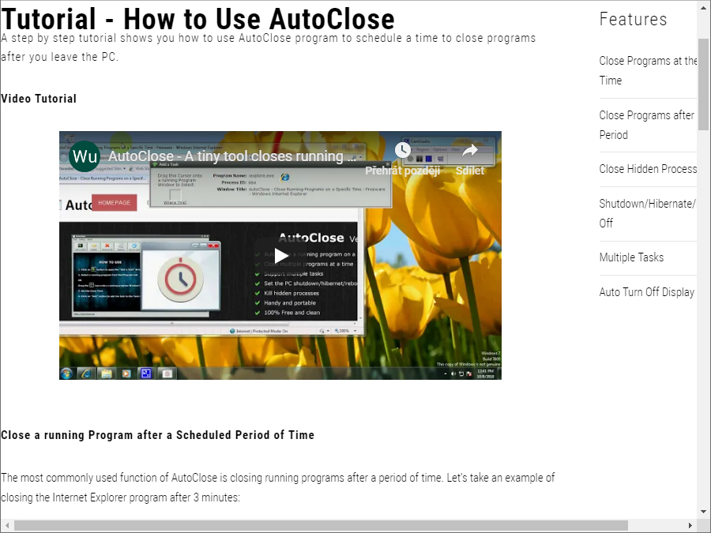Open Auto Turn Off Display feature
711x533 pixels.
646,292
